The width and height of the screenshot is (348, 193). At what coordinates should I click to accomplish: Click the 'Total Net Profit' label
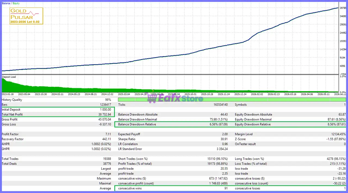[x=12, y=114]
